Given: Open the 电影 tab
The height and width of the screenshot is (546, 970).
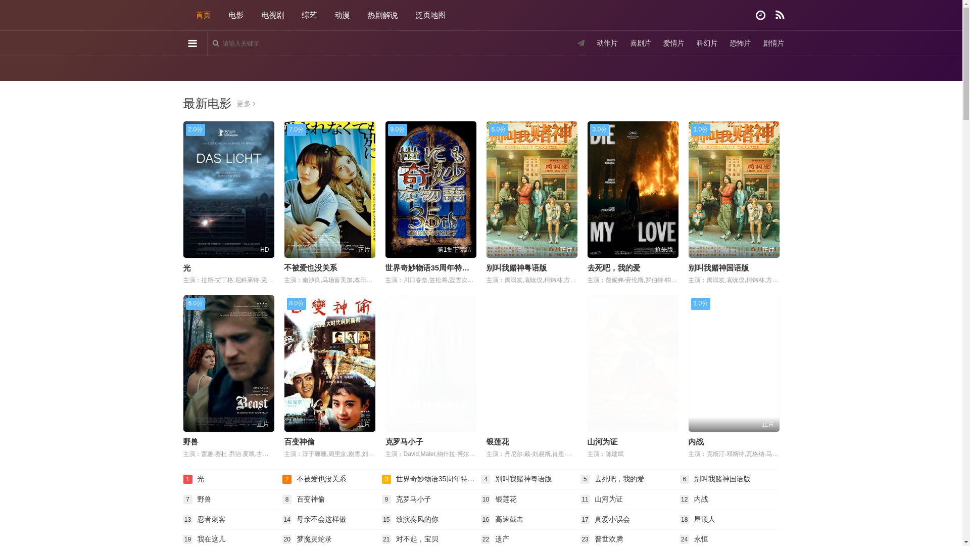Looking at the screenshot, I should [236, 15].
